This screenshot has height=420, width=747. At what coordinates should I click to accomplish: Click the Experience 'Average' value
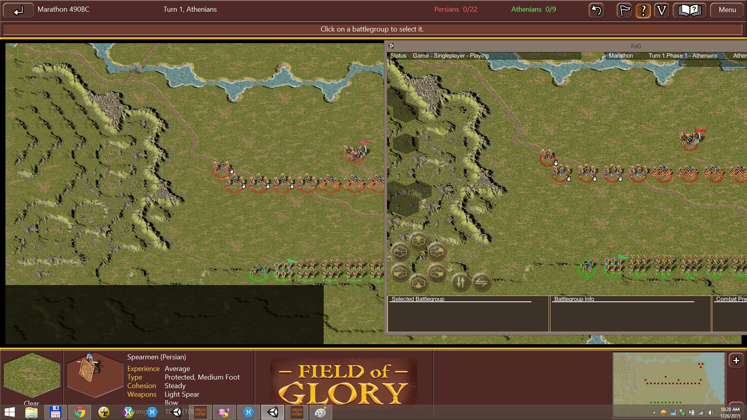coord(177,369)
